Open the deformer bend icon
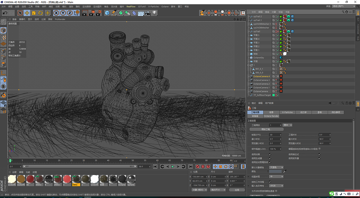 [134, 13]
